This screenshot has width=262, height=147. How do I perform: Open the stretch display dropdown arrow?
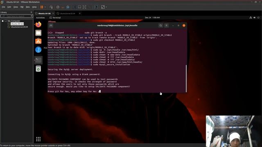pyautogui.click(x=106, y=7)
